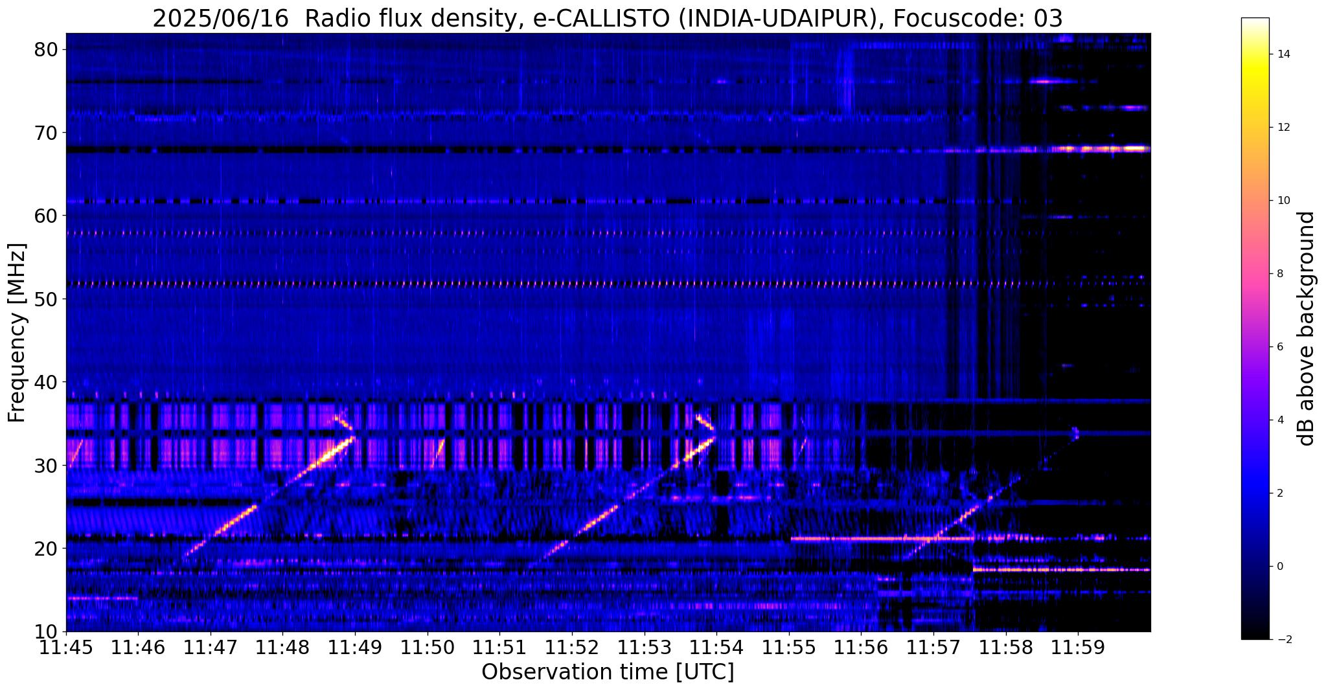Click the pink 14 MHz line segment near 11:45
Viewport: 1326px width, 691px height.
pos(102,598)
